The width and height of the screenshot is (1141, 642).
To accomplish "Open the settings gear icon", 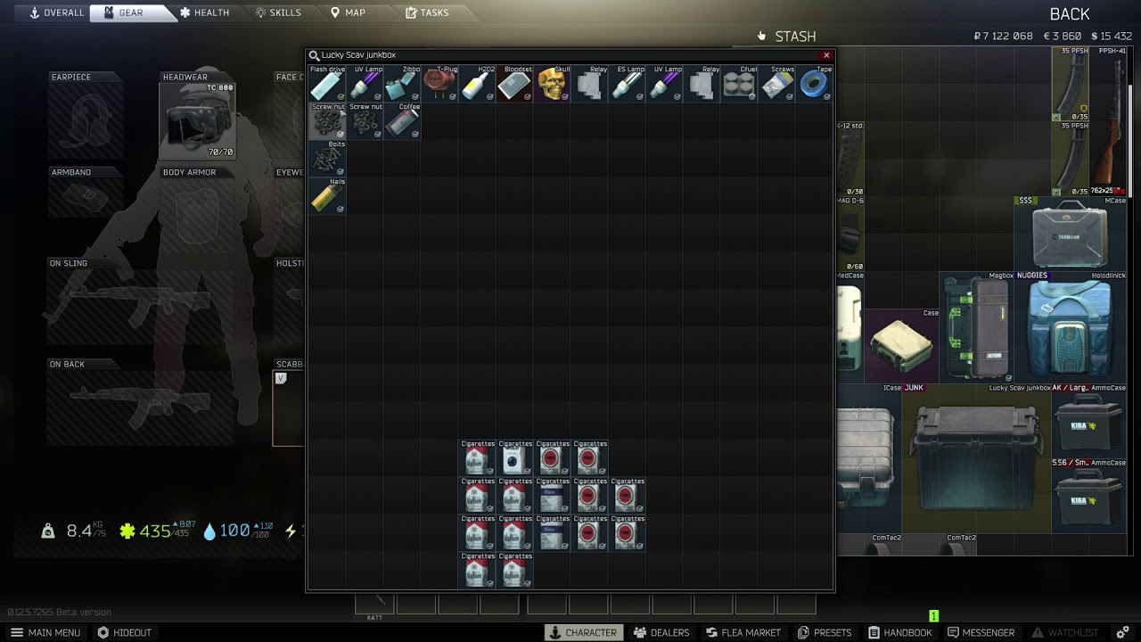I will point(1122,632).
